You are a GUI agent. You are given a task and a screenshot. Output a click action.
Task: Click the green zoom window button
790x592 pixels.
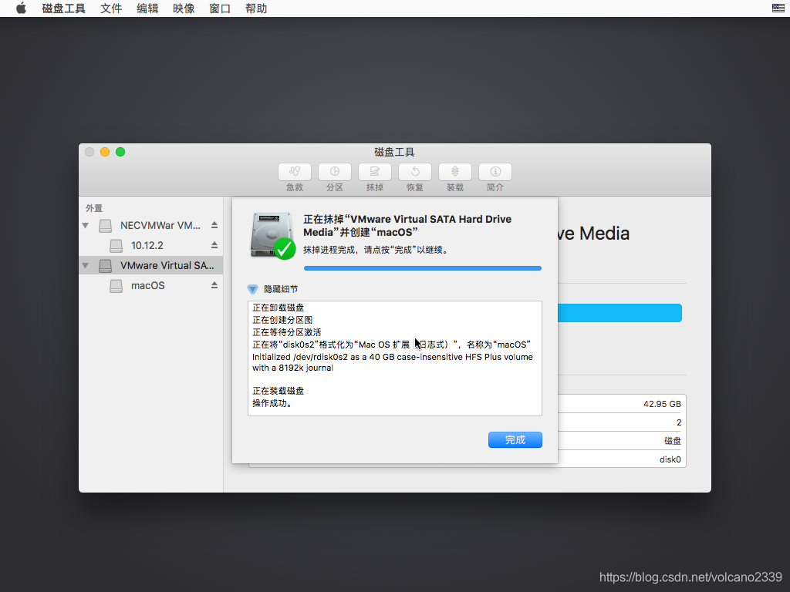point(120,152)
